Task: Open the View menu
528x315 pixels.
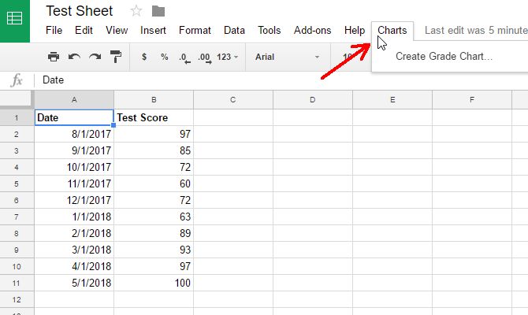Action: pos(117,30)
